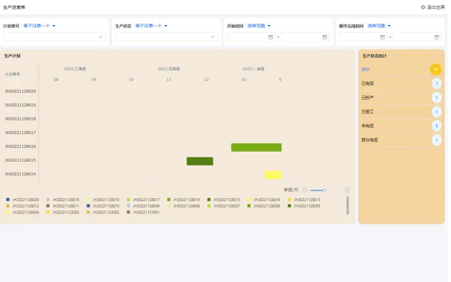Click the zoom-in circle right of slider
This screenshot has height=282, width=451.
click(347, 190)
